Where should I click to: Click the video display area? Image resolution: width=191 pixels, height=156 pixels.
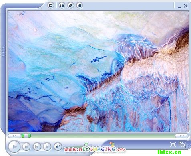(x=99, y=71)
